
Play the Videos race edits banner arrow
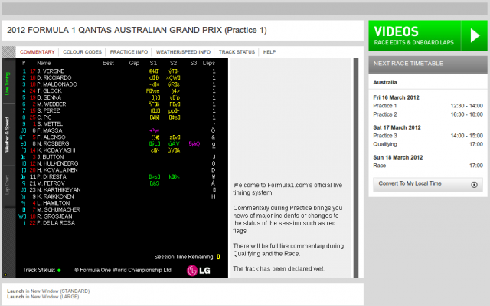[475, 35]
